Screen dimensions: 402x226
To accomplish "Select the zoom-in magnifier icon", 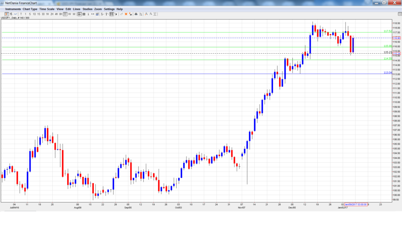I will pyautogui.click(x=146, y=14).
